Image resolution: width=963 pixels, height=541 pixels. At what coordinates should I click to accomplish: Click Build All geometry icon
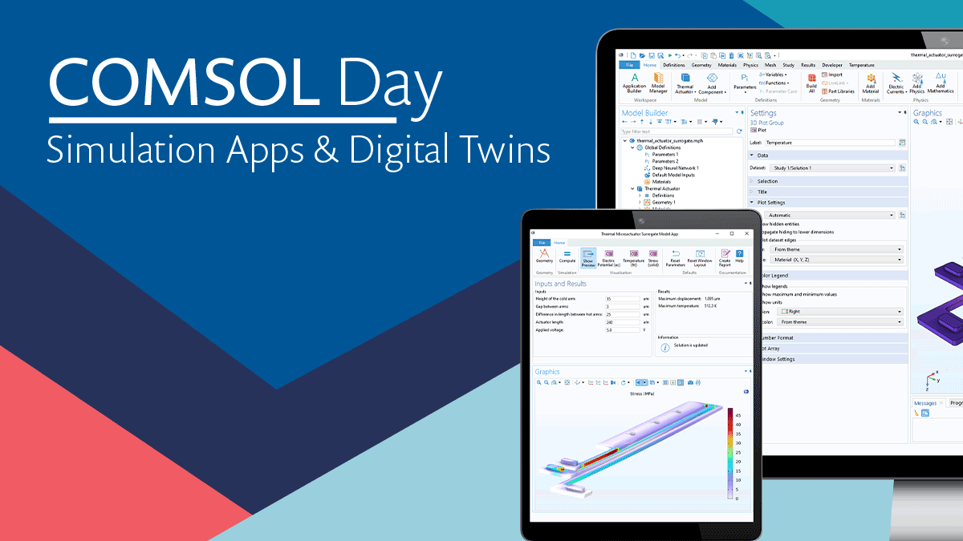[x=811, y=83]
